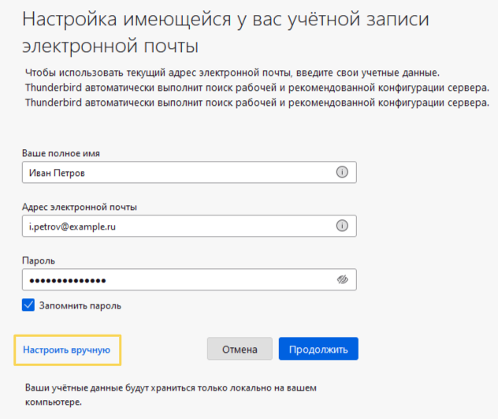Click the first Thunderbird автоматически description line

251,88
